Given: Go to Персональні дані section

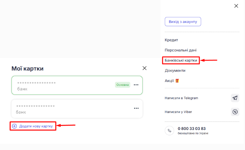Looking at the screenshot, I should click(180, 50).
